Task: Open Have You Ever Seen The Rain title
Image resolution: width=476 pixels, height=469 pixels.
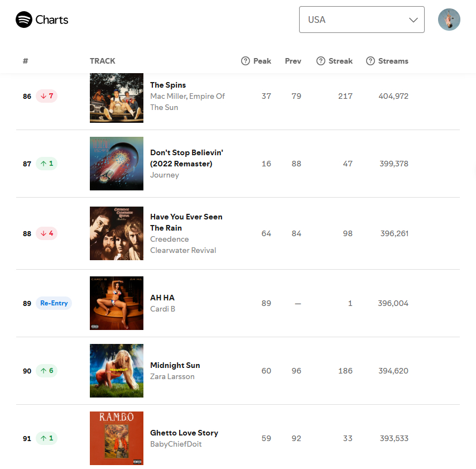Action: point(186,222)
